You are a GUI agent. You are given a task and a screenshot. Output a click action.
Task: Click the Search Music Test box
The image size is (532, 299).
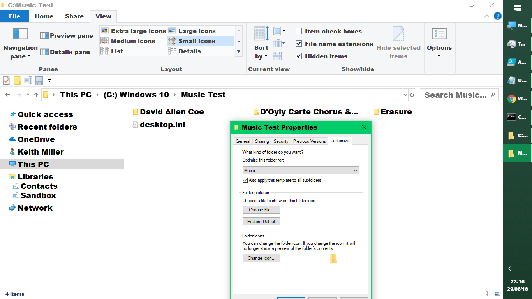pos(459,95)
